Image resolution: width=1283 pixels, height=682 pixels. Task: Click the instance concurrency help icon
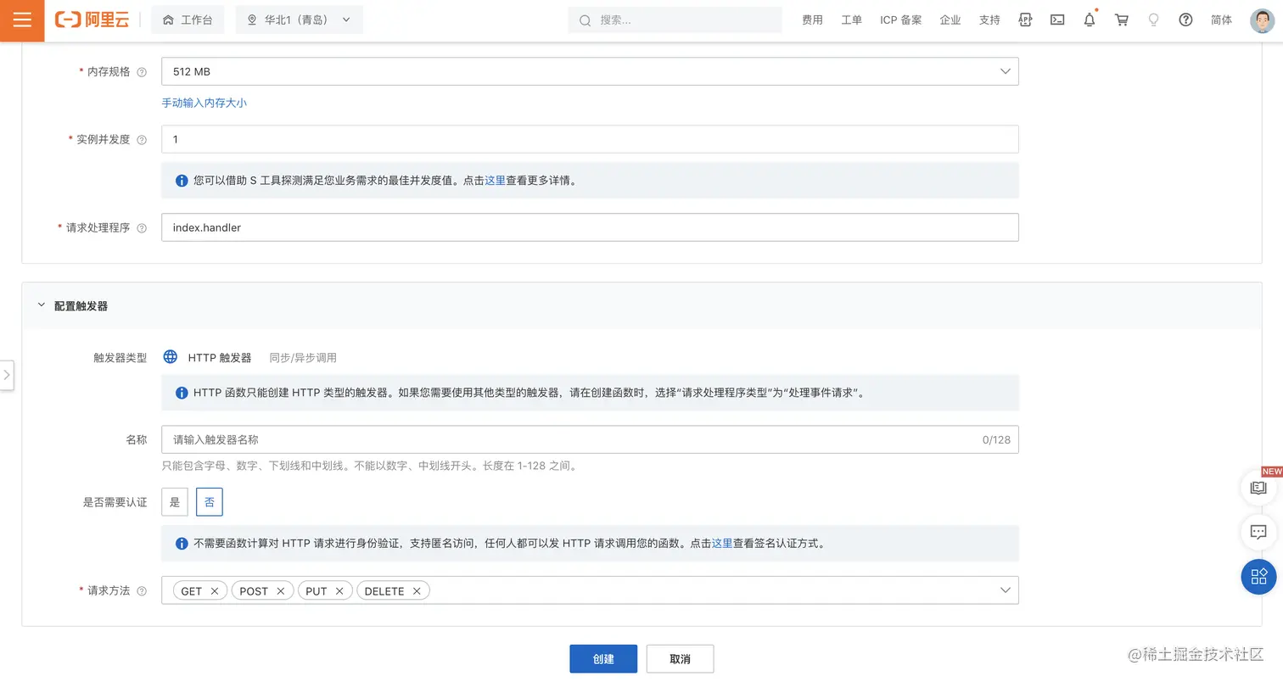[142, 140]
